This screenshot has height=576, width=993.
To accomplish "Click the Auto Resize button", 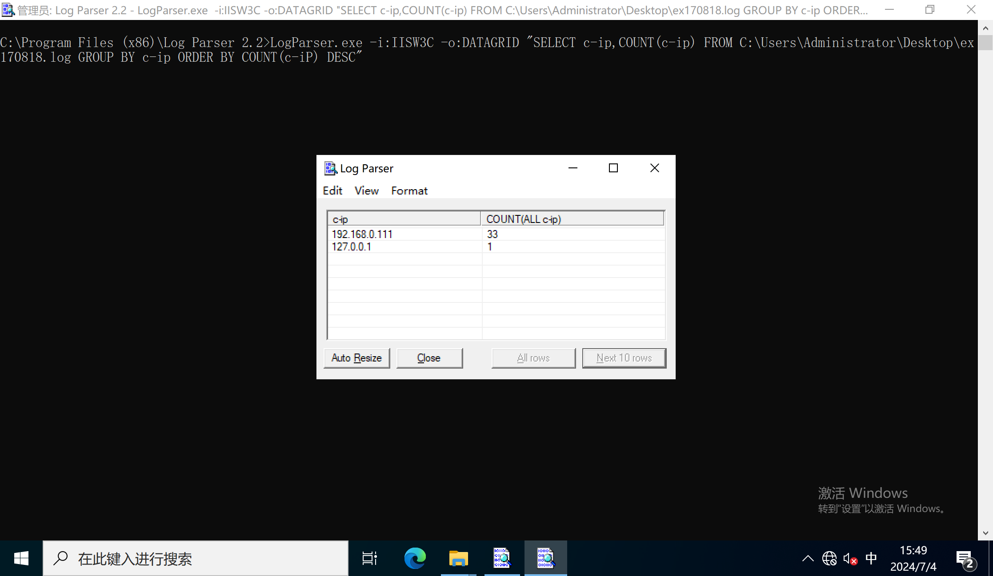I will (356, 358).
